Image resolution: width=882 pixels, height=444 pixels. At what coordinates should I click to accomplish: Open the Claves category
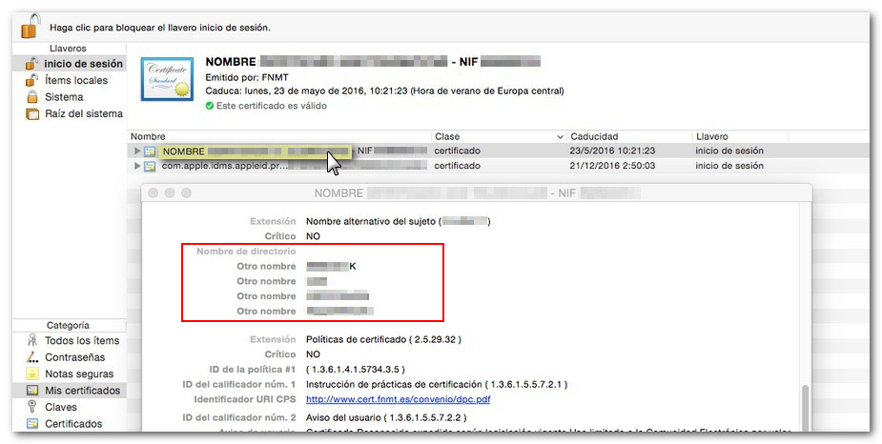61,407
